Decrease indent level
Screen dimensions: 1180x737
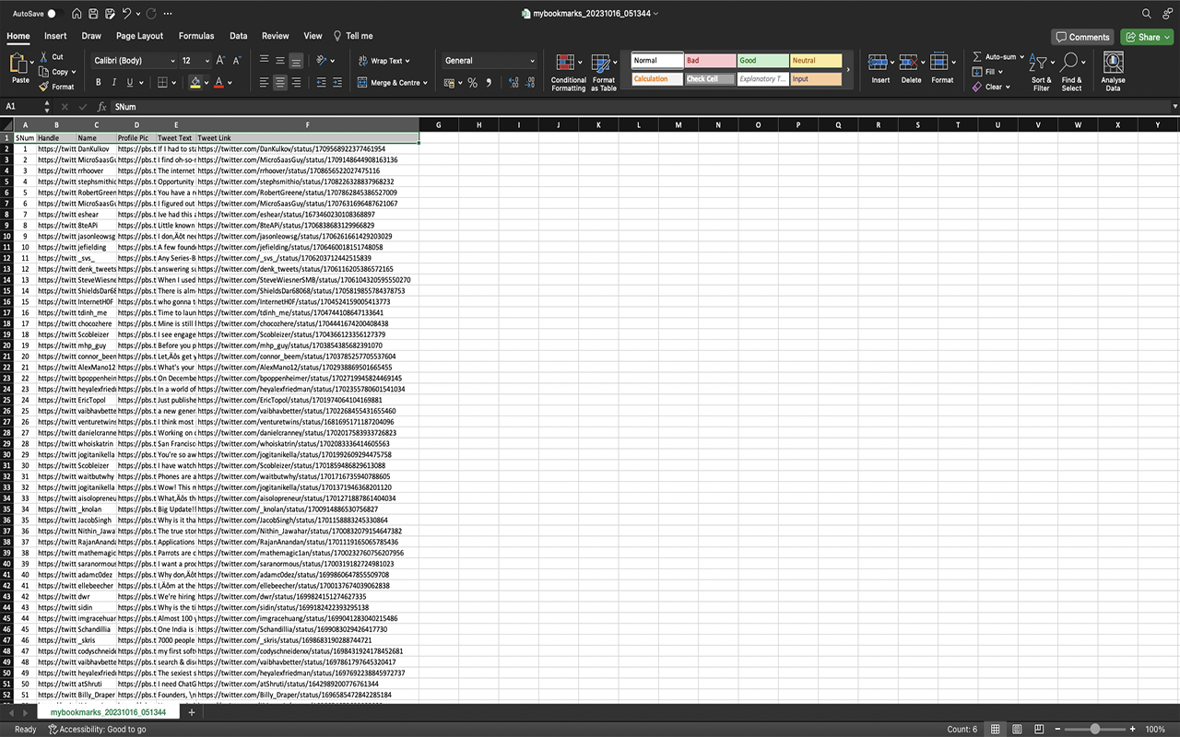[x=320, y=83]
